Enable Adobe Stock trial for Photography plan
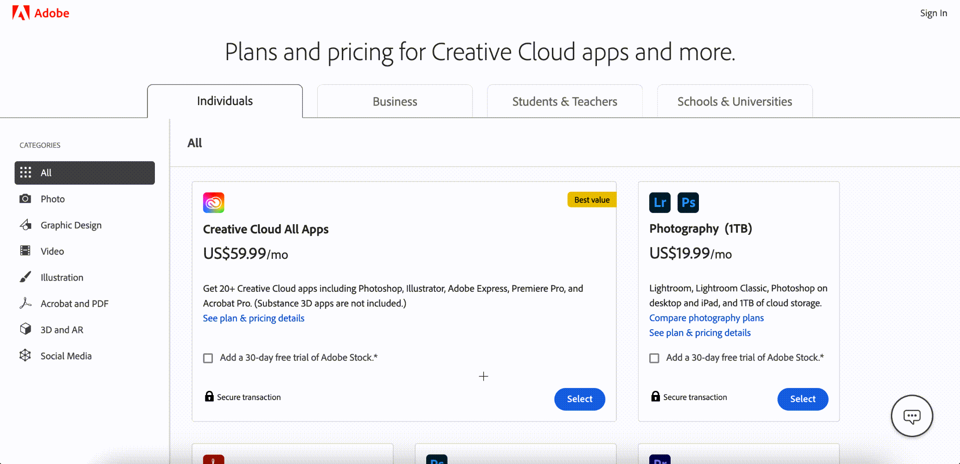Viewport: 960px width, 464px height. click(x=654, y=358)
